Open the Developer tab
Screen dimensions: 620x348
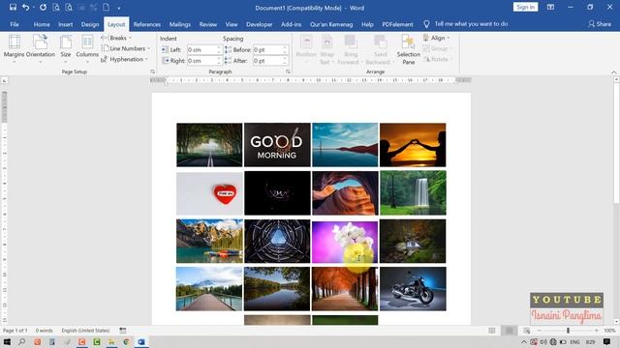259,24
